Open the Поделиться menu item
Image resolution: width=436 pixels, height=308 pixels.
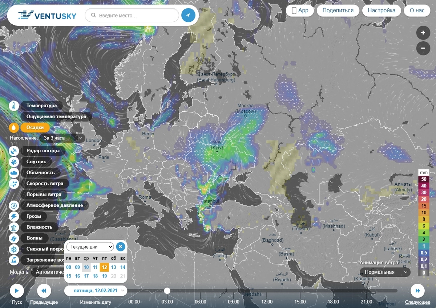(x=338, y=11)
